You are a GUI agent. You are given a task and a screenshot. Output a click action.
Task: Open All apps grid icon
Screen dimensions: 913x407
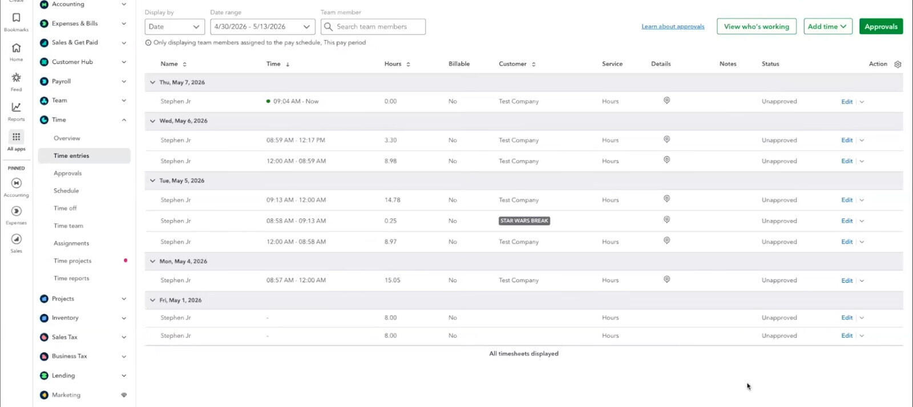click(16, 137)
